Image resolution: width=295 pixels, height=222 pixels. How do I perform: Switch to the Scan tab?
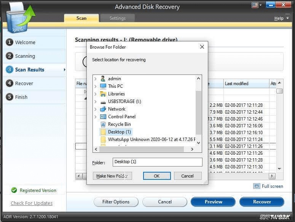click(81, 18)
